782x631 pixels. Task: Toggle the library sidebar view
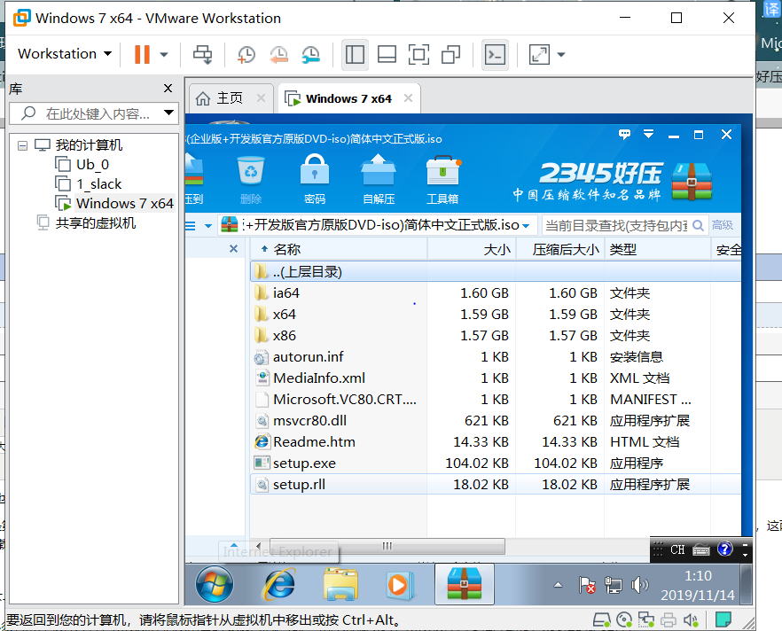(x=355, y=54)
